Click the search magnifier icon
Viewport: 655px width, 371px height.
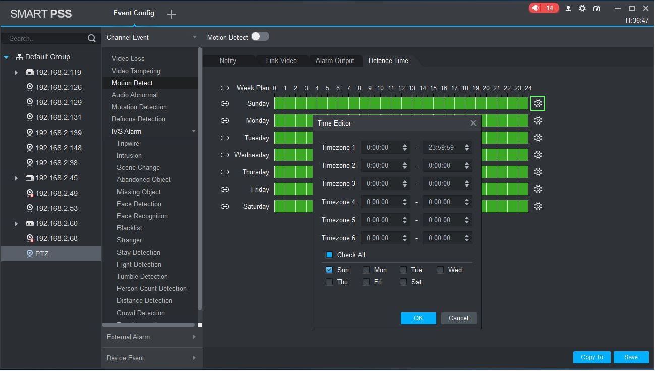point(91,38)
